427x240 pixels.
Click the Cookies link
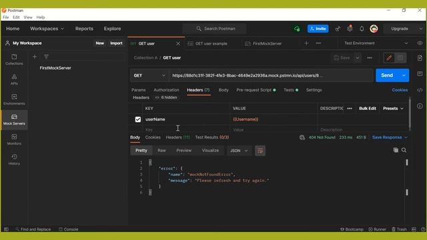click(400, 90)
